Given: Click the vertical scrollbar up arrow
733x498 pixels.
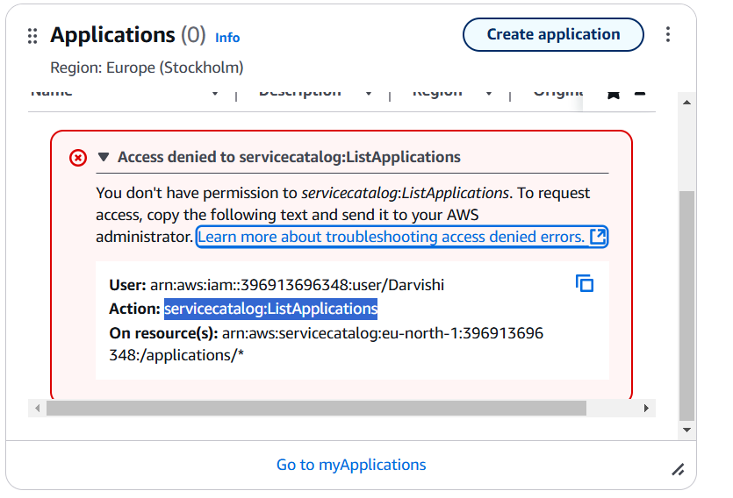Looking at the screenshot, I should (x=686, y=103).
